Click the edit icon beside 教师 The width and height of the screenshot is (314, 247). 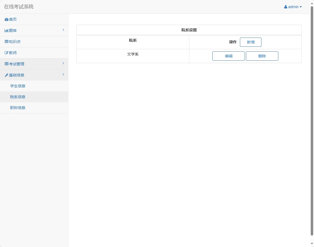point(7,53)
